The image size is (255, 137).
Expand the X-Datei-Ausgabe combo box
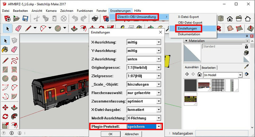158,110
